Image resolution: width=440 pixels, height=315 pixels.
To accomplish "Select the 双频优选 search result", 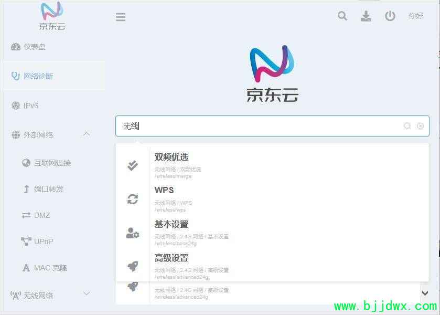I will (x=272, y=165).
